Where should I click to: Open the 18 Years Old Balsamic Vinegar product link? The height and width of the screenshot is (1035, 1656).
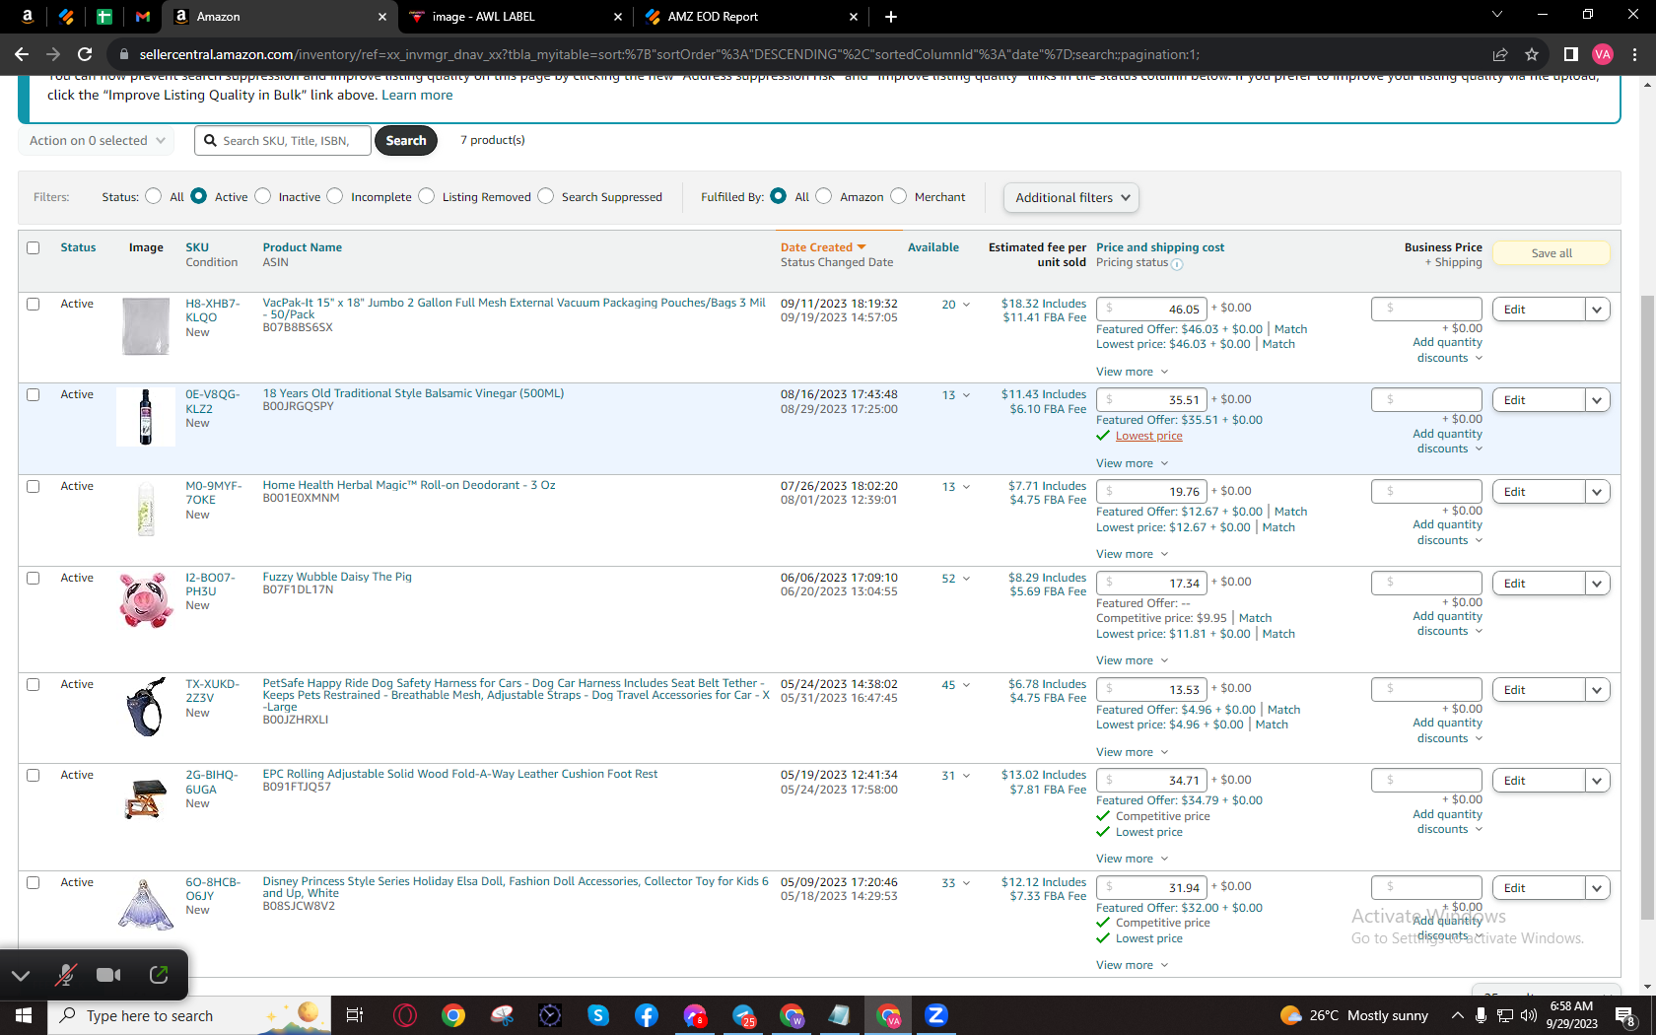point(413,393)
